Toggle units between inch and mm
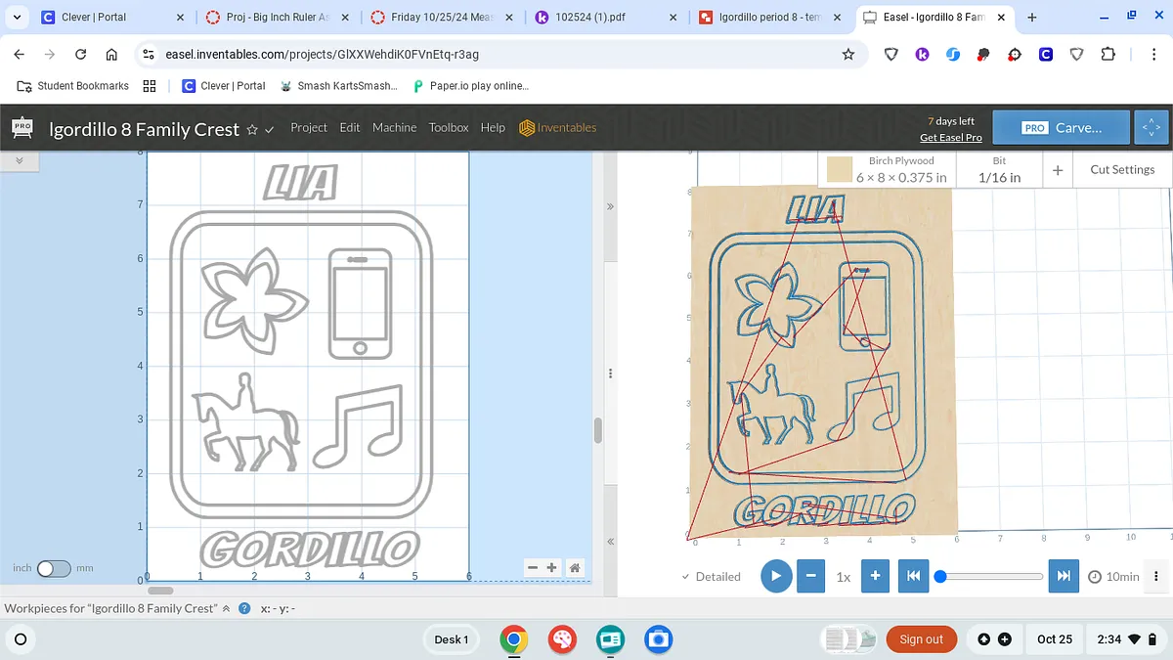 [54, 568]
